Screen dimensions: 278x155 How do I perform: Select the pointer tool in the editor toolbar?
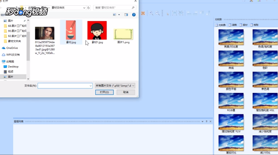[168, 14]
